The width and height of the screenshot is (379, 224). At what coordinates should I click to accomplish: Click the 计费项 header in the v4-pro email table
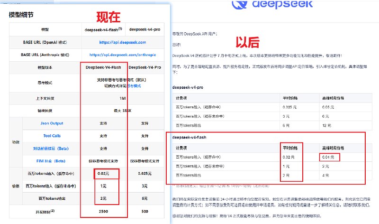[x=181, y=98]
